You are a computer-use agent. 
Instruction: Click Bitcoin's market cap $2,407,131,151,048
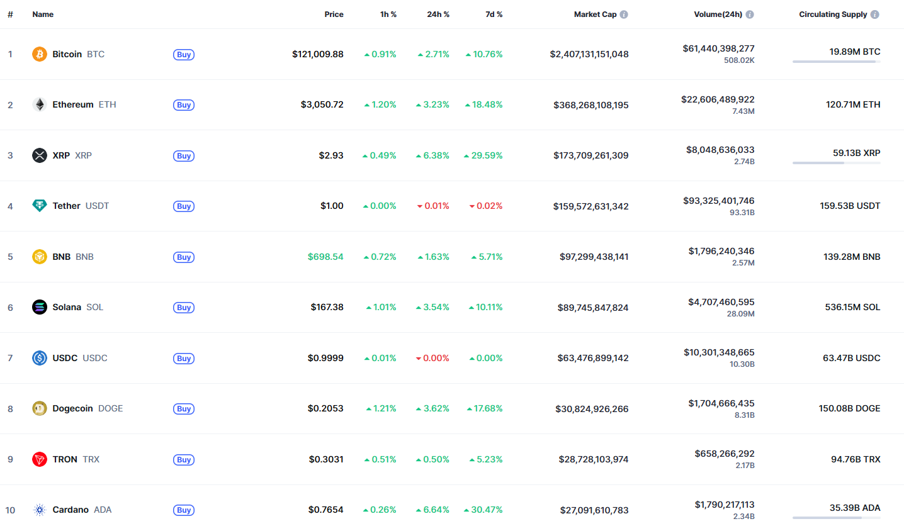[589, 54]
